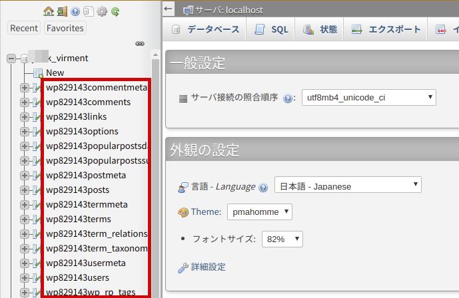
Task: Open the 詳細設定 link
Action: click(208, 267)
